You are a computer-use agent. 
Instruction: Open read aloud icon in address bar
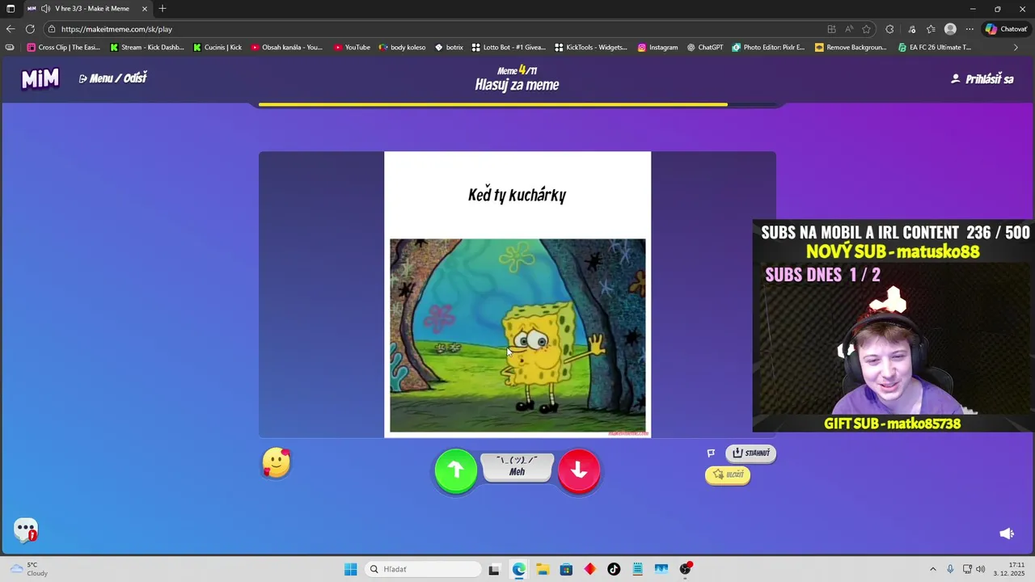(849, 29)
